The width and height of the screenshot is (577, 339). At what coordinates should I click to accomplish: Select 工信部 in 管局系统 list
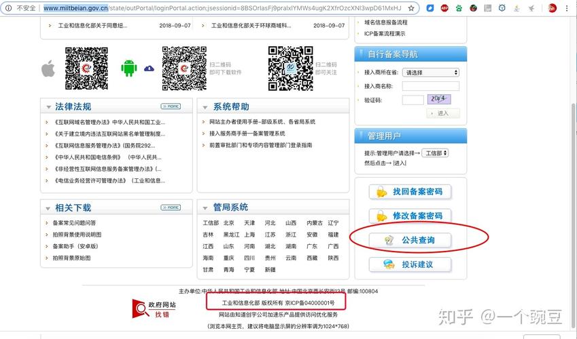pos(211,222)
